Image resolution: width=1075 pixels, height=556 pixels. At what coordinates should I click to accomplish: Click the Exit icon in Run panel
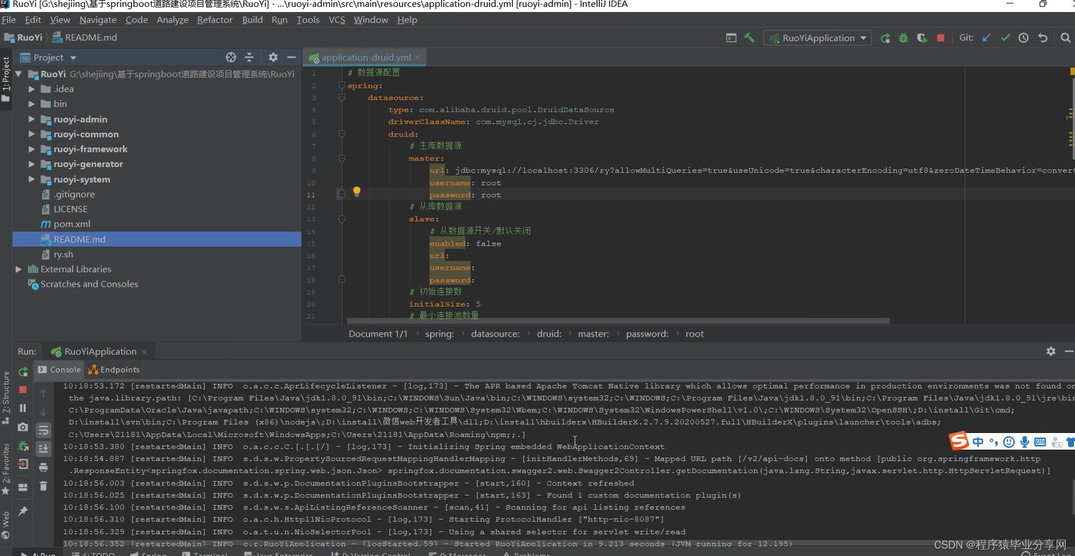click(x=23, y=464)
